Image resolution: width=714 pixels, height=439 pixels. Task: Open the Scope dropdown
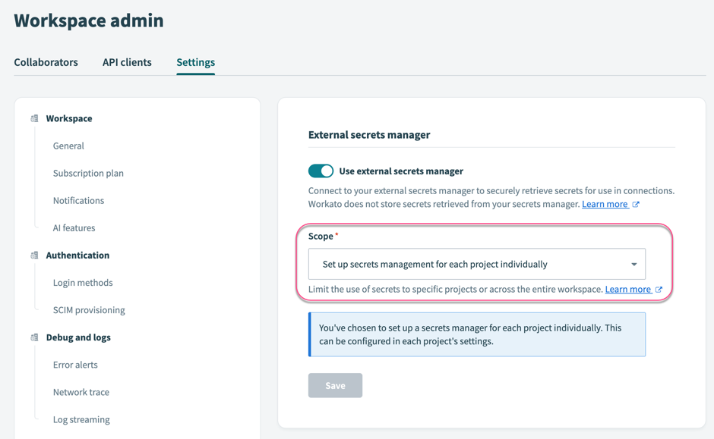tap(477, 263)
